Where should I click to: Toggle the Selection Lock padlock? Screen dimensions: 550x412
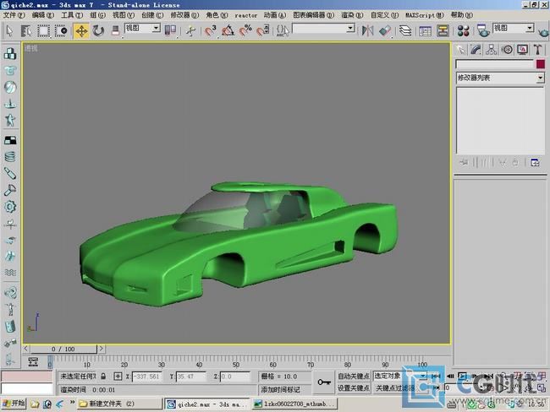tap(103, 377)
